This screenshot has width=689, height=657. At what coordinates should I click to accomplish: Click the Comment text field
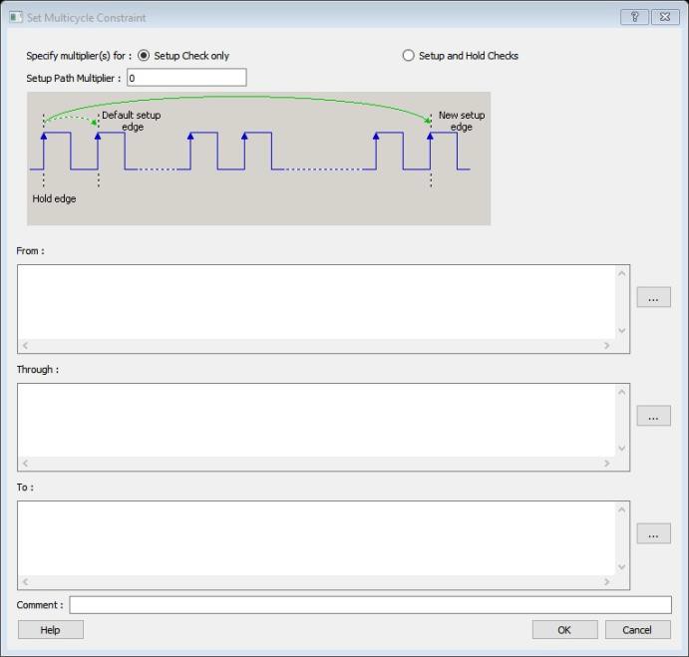[370, 605]
